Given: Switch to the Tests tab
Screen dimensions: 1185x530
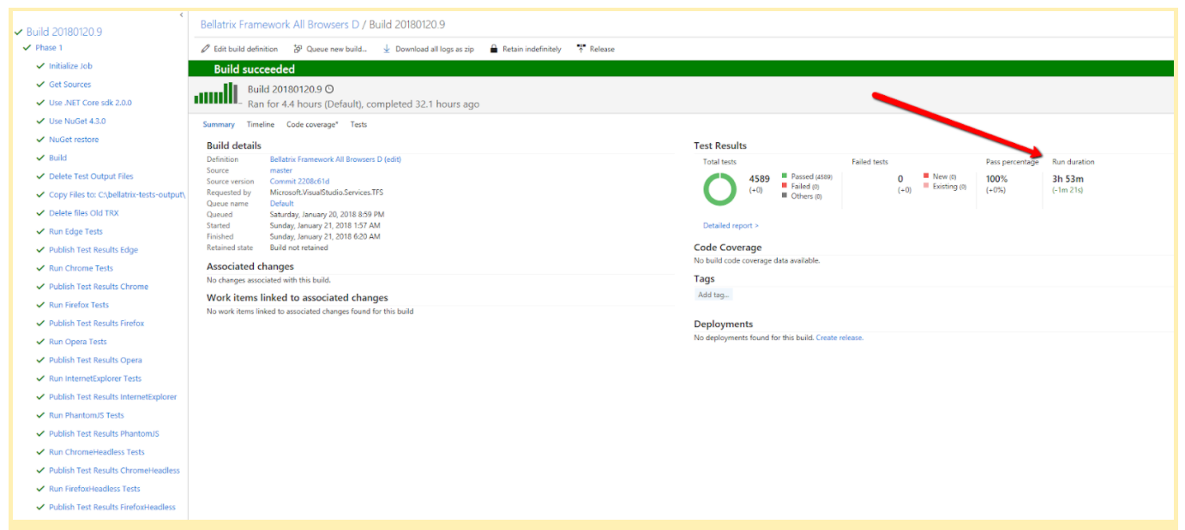Looking at the screenshot, I should point(358,125).
